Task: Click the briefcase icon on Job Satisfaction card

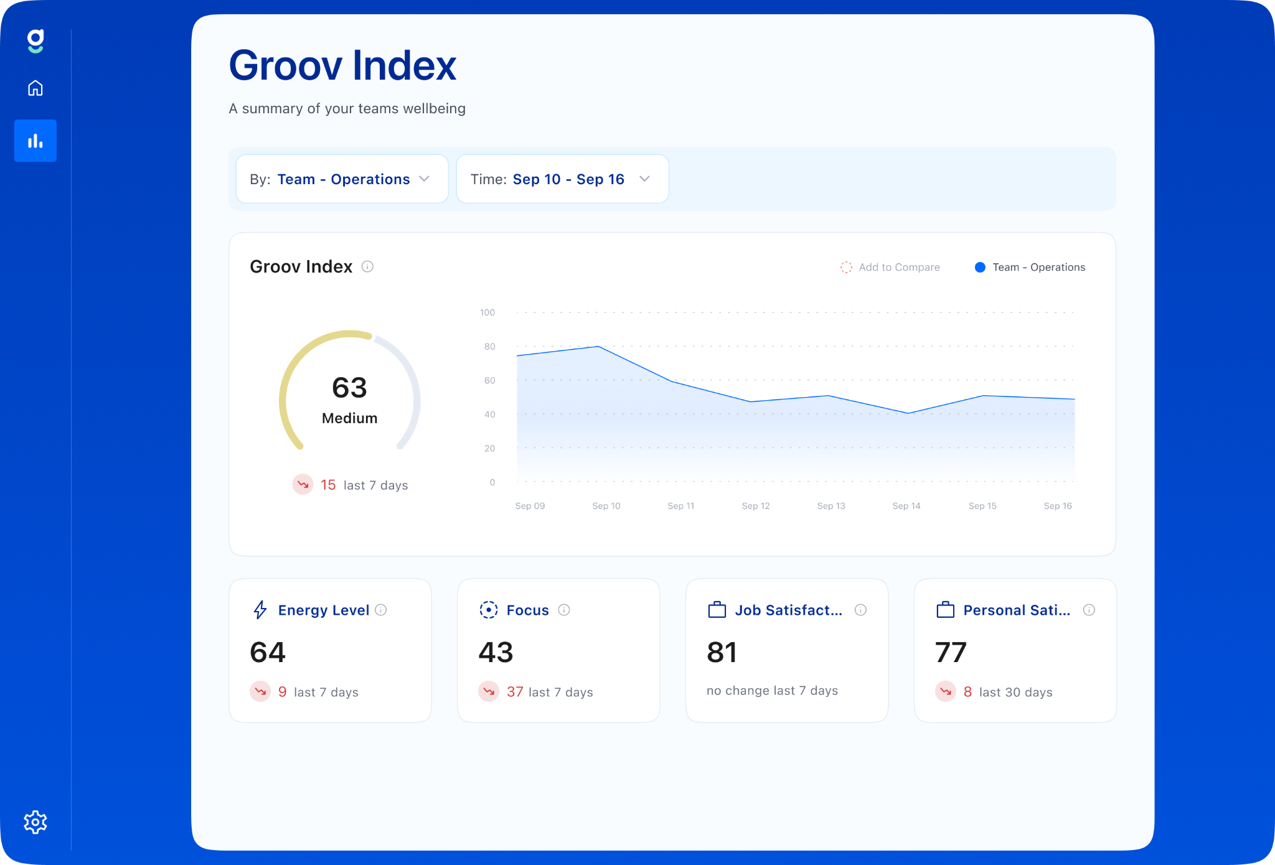Action: click(718, 610)
